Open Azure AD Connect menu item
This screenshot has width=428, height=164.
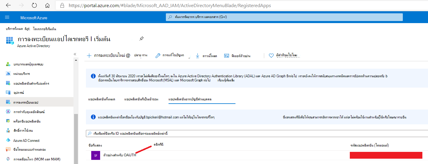[26, 141]
